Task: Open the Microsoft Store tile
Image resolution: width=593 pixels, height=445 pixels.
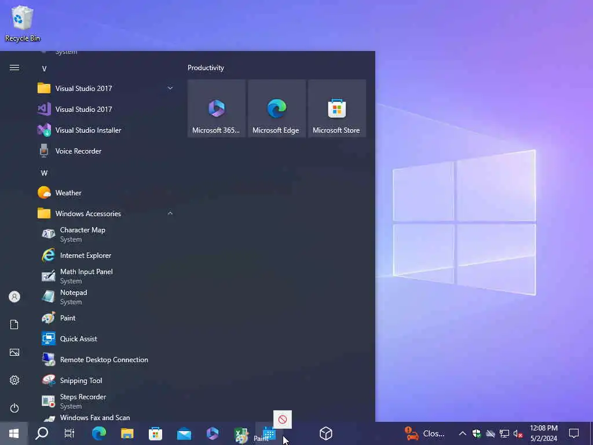Action: click(336, 108)
